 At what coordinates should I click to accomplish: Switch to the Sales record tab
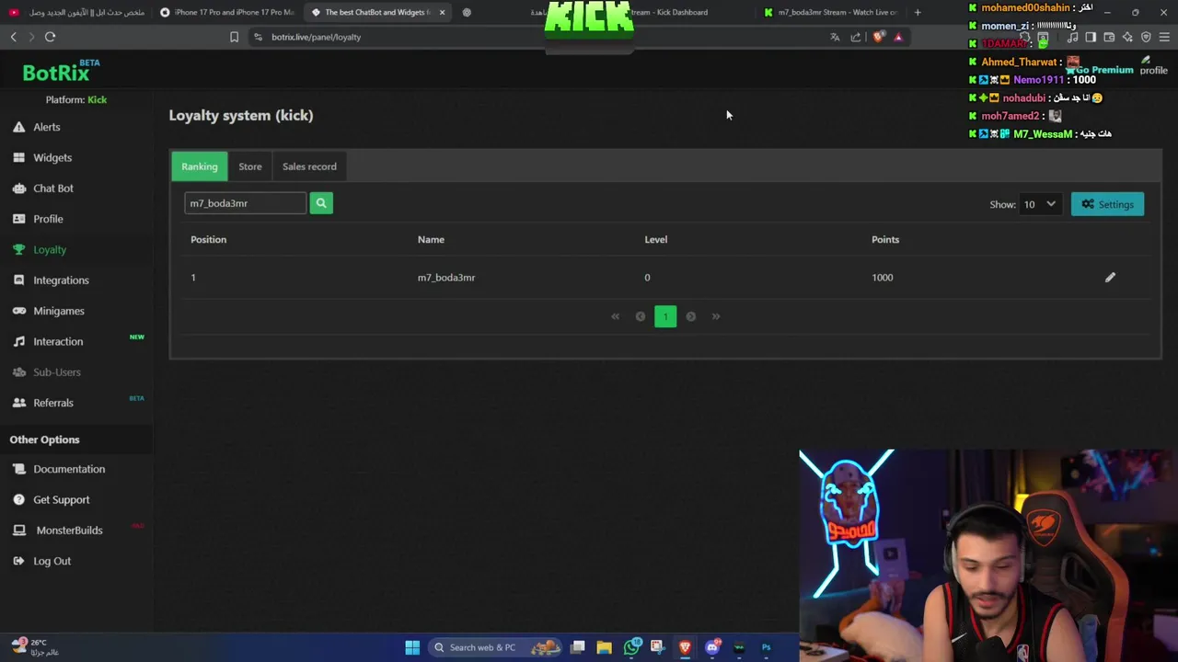[x=309, y=166]
